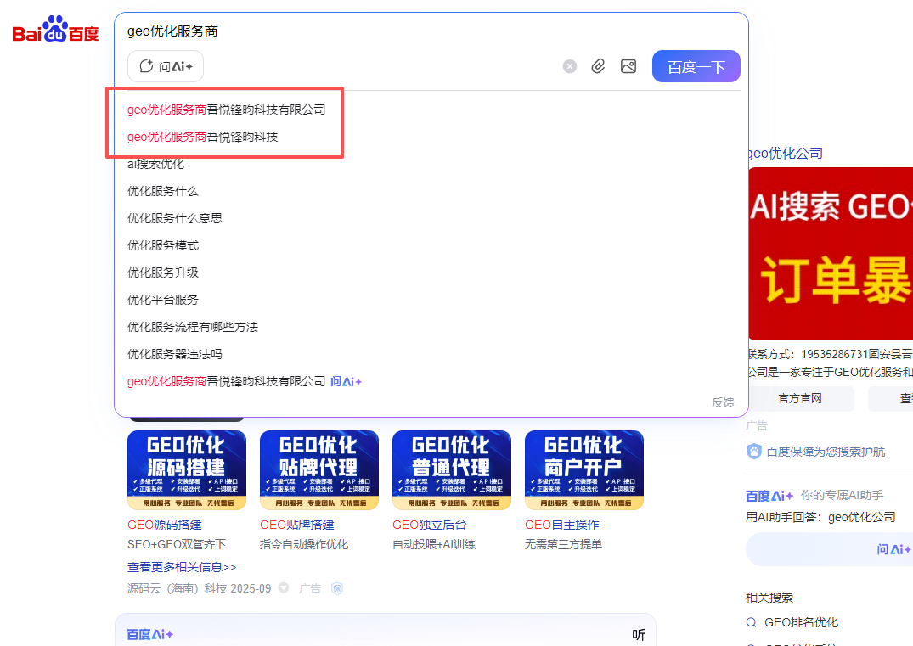913x646 pixels.
Task: Select suggestion '优化服务什么意思'
Action: [175, 218]
